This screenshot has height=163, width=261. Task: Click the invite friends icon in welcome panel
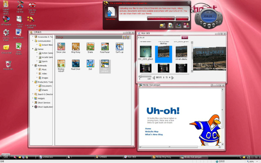186,25
